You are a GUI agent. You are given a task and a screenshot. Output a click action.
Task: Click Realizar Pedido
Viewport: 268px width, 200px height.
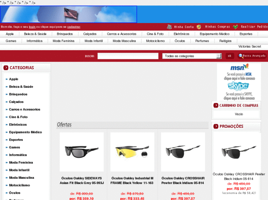coord(254,27)
